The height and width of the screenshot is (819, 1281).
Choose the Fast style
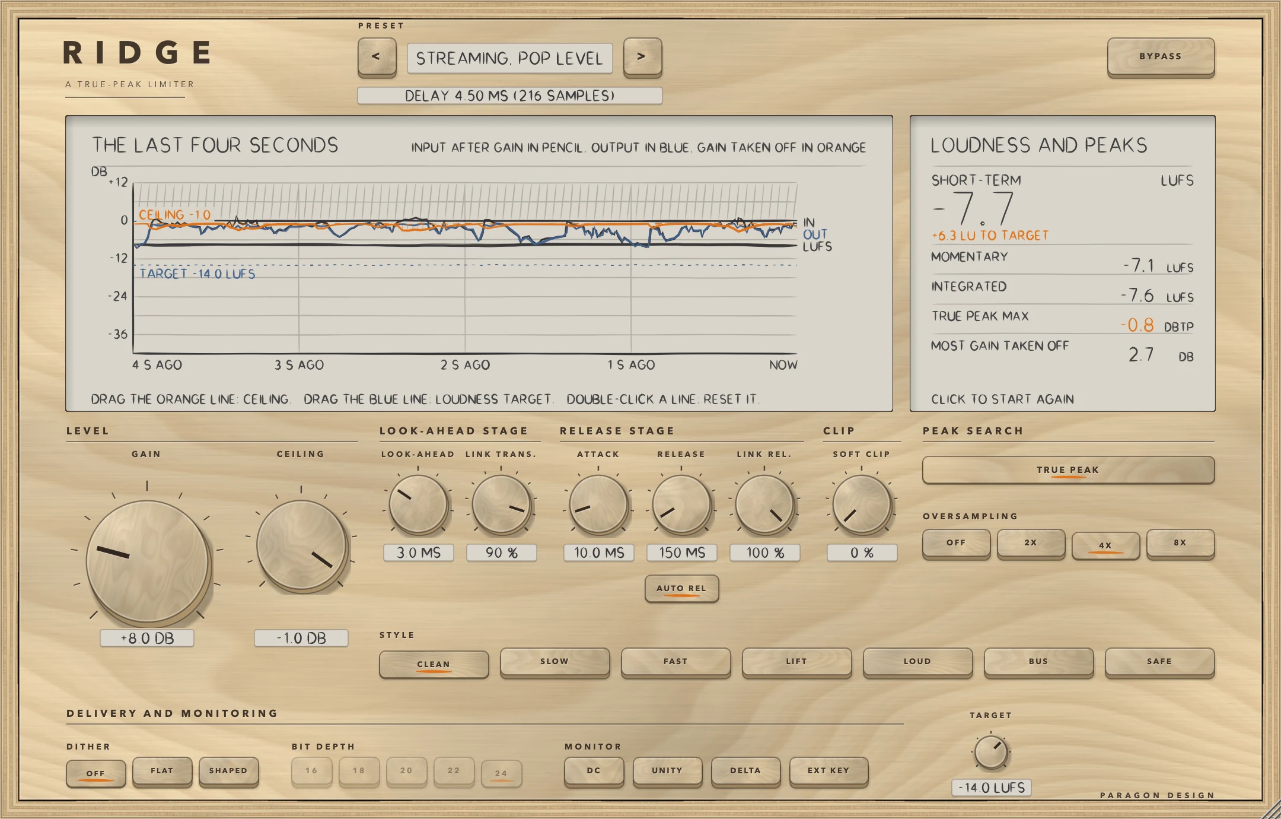(675, 662)
